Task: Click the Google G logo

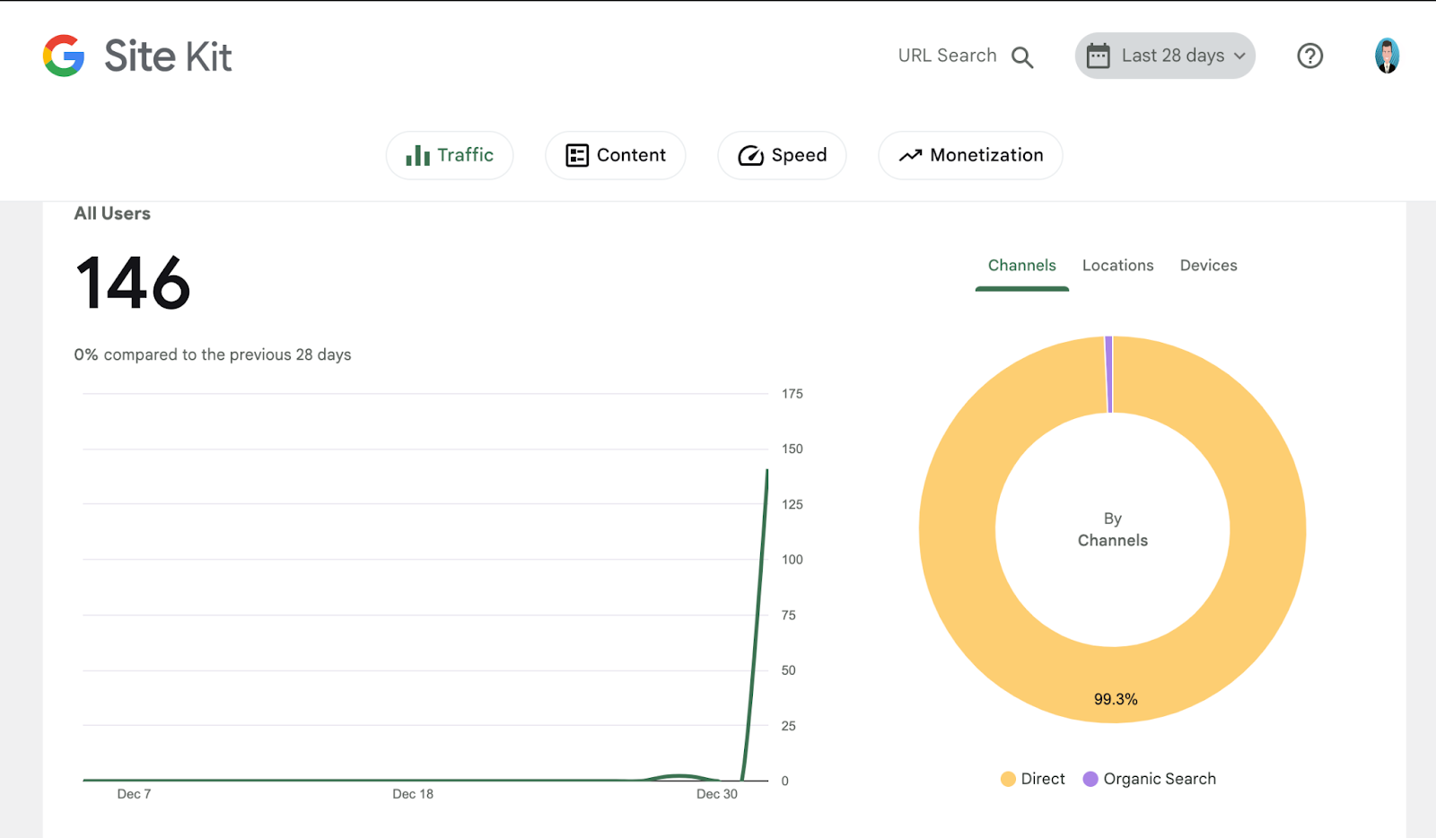Action: pos(64,56)
